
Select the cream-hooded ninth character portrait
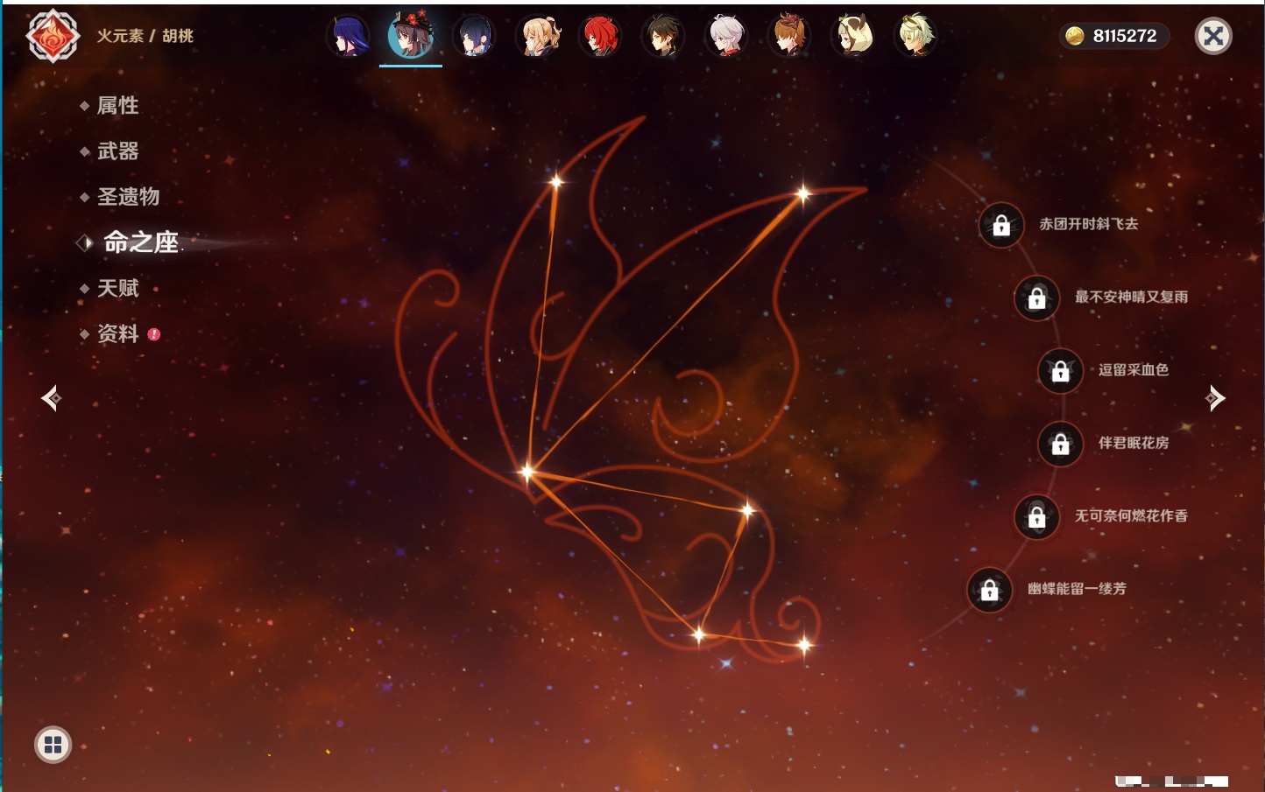coord(852,36)
